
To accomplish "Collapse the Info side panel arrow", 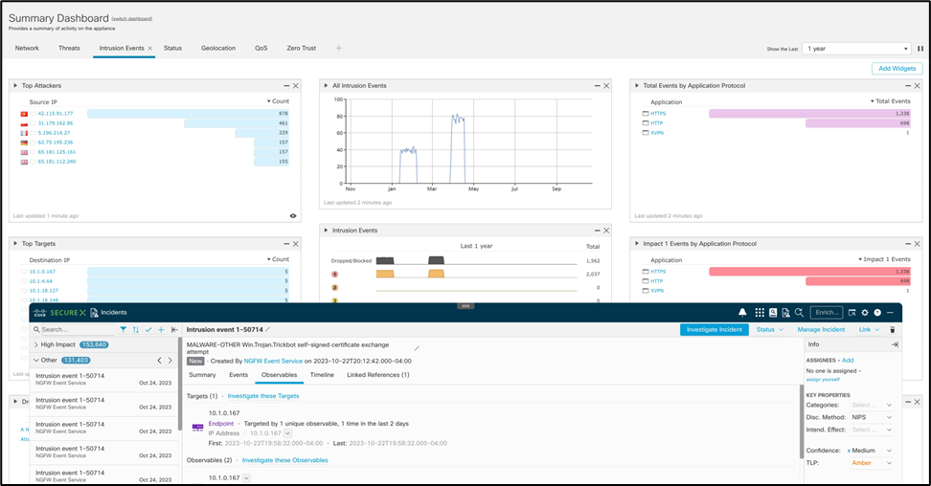I will click(x=895, y=344).
